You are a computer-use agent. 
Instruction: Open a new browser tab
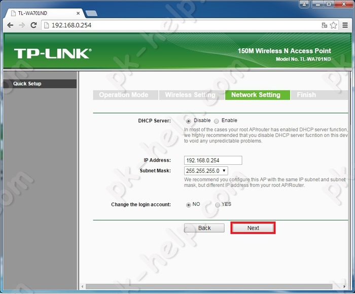click(91, 13)
